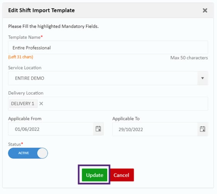Screen dimensions: 217x194
Task: Remove the DELIVERY 1 tag
Action: pos(41,104)
